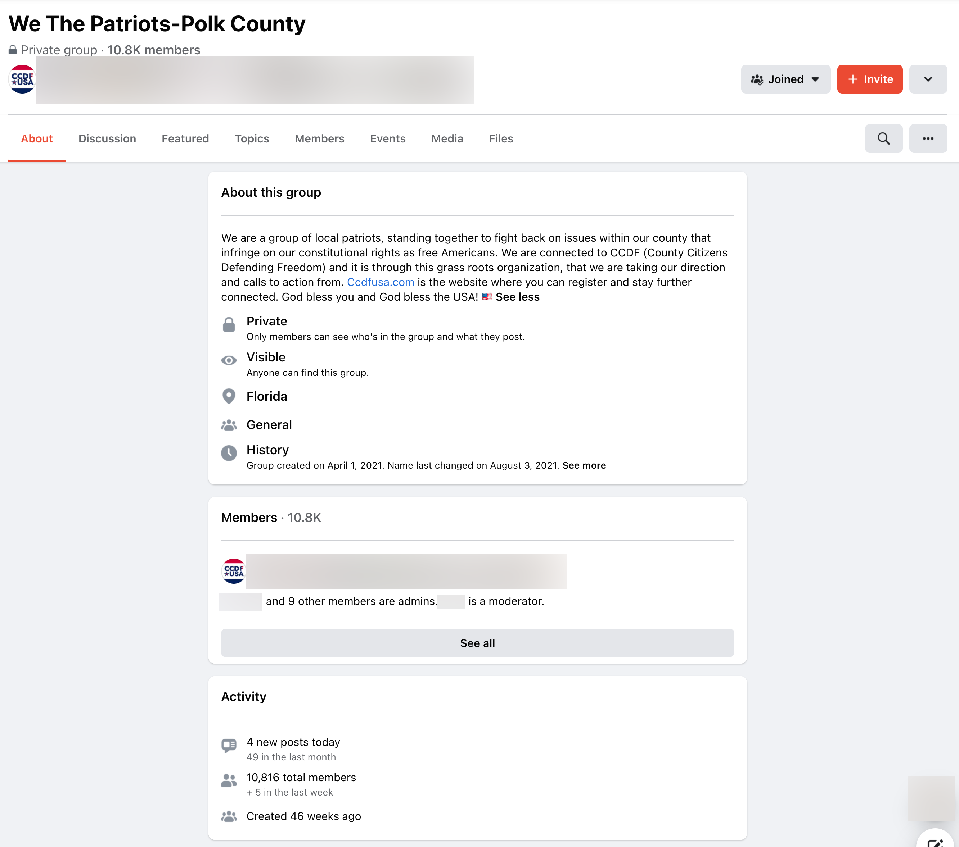Switch to the Discussion tab
Viewport: 959px width, 847px height.
(x=107, y=139)
